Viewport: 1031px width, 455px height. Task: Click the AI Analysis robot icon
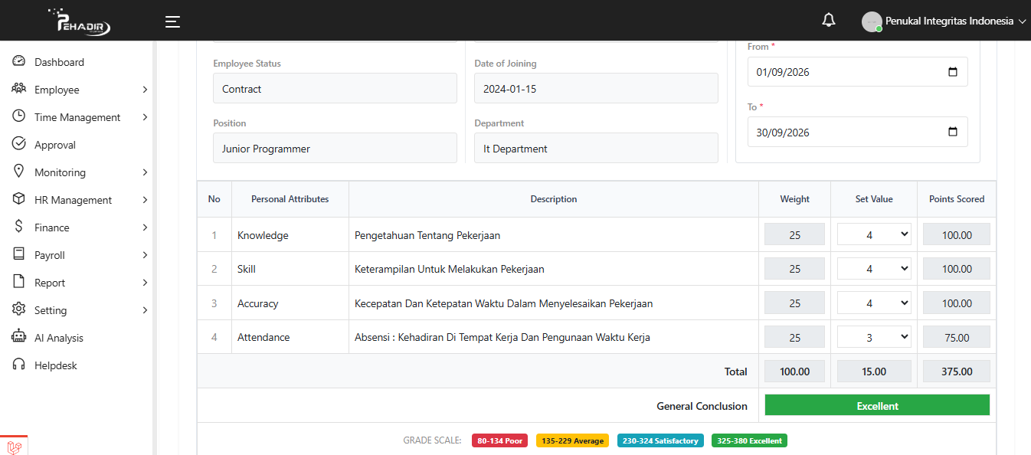(x=19, y=337)
